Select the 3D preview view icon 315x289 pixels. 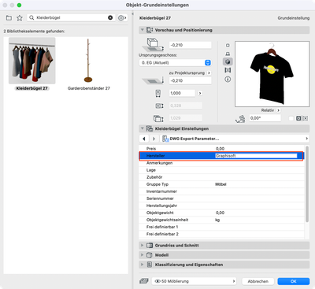[228, 61]
